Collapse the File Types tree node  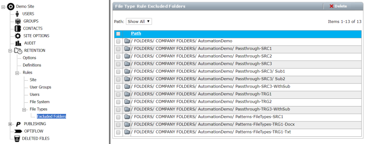coord(24,109)
